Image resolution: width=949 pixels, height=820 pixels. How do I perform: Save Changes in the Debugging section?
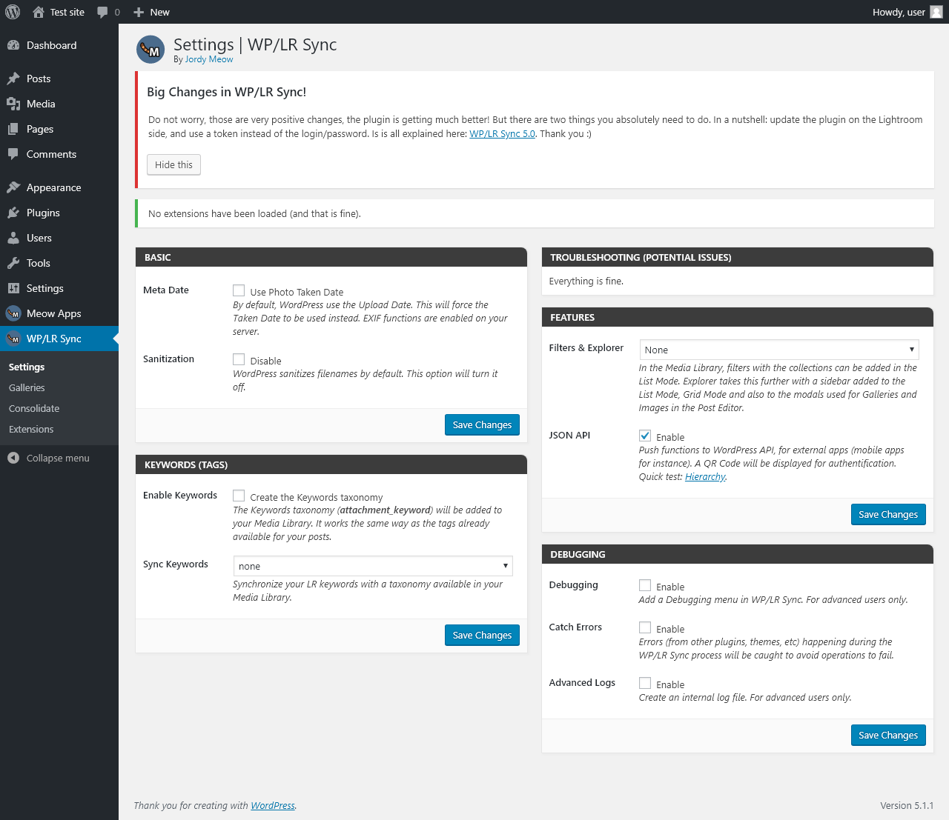[888, 735]
